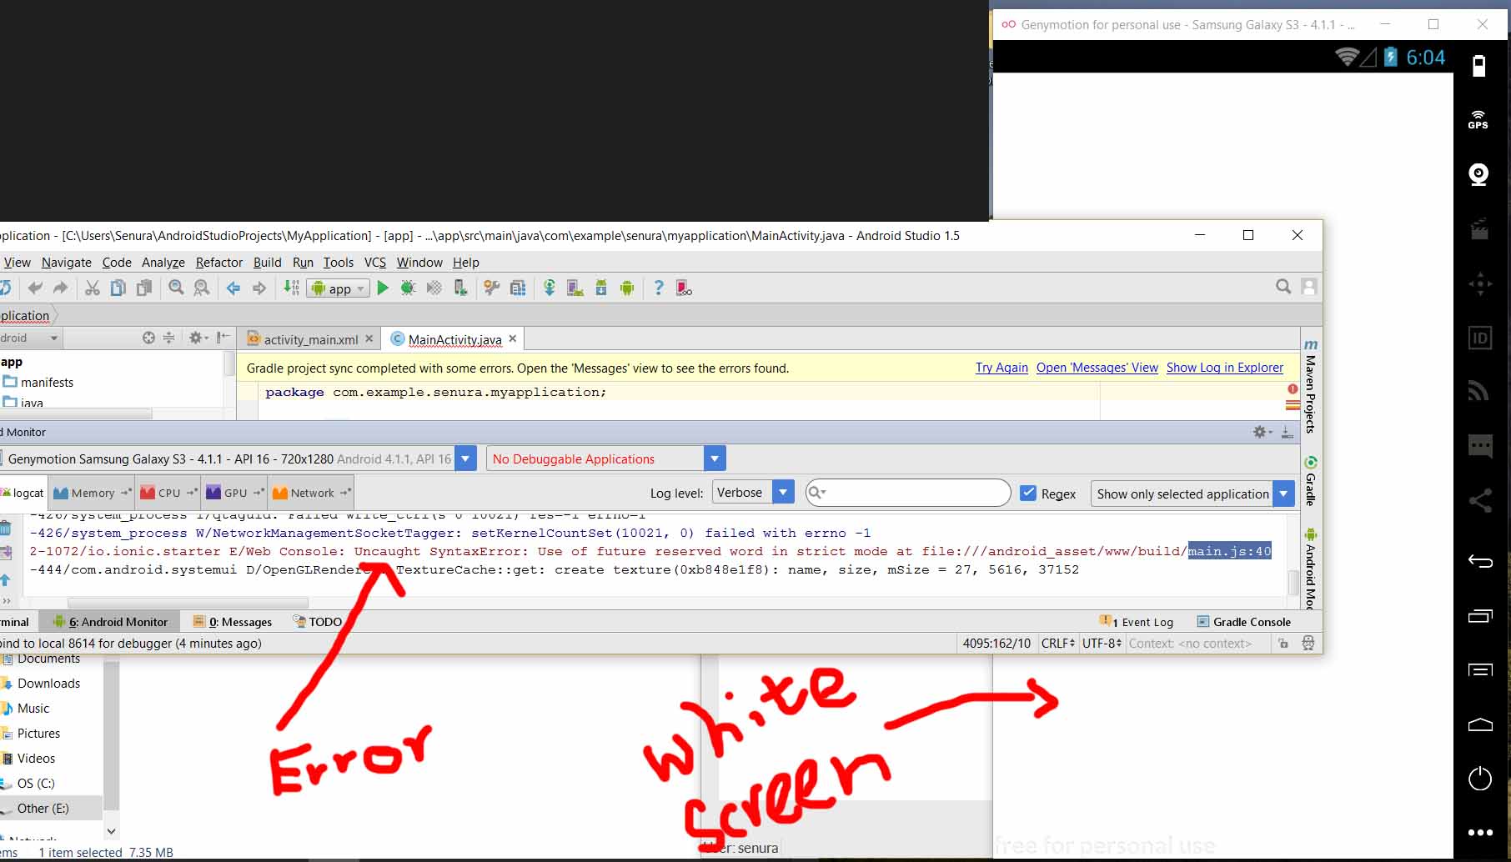Open Android Monitor panel settings gear
Image resolution: width=1511 pixels, height=862 pixels.
coord(1262,432)
